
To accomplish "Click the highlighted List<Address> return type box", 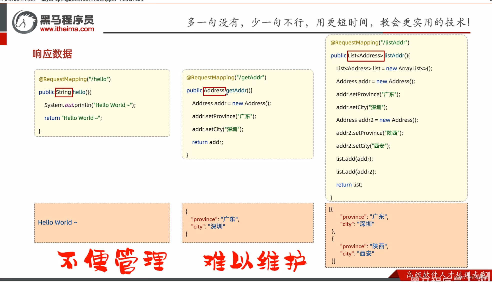I will tap(365, 56).
